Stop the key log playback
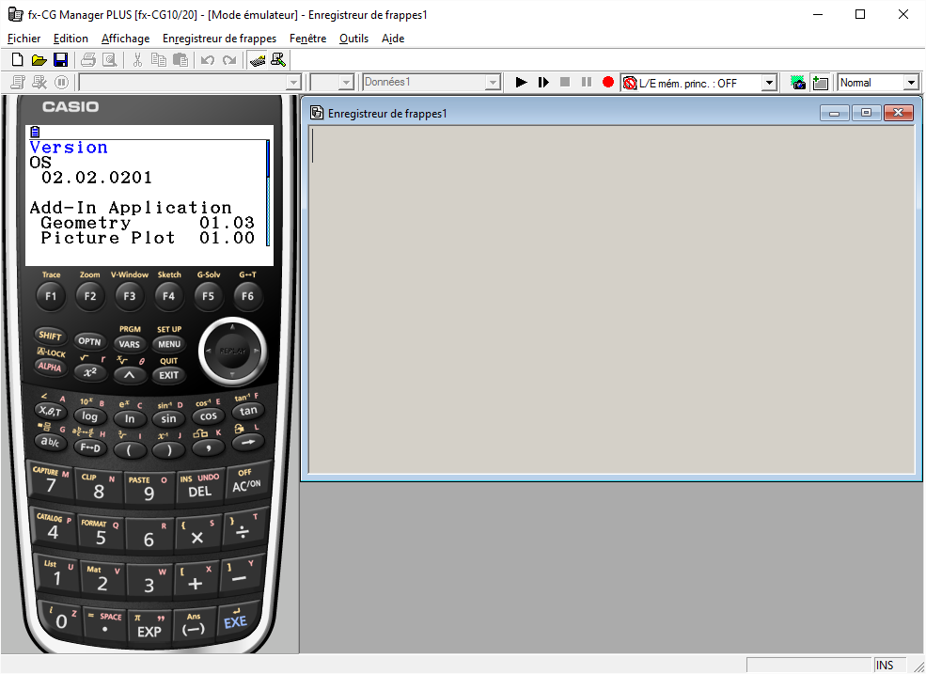 [x=565, y=82]
